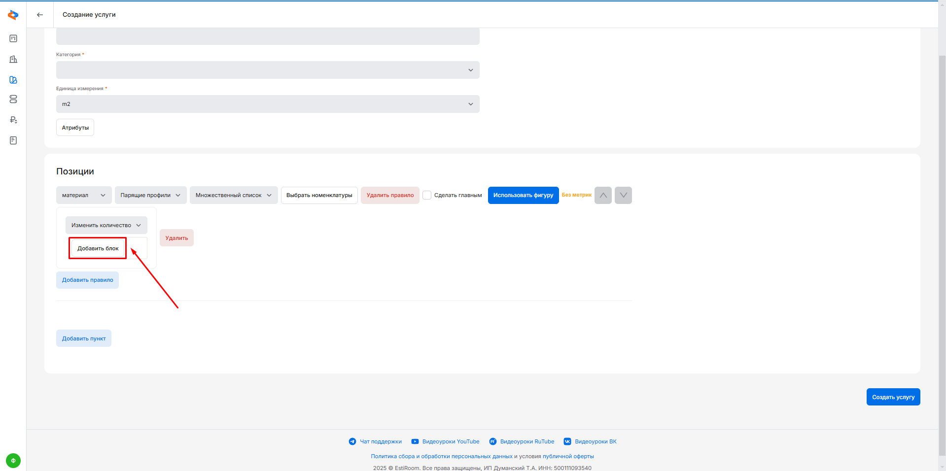Expand the 'Множественный список' dropdown
This screenshot has width=946, height=471.
[233, 195]
